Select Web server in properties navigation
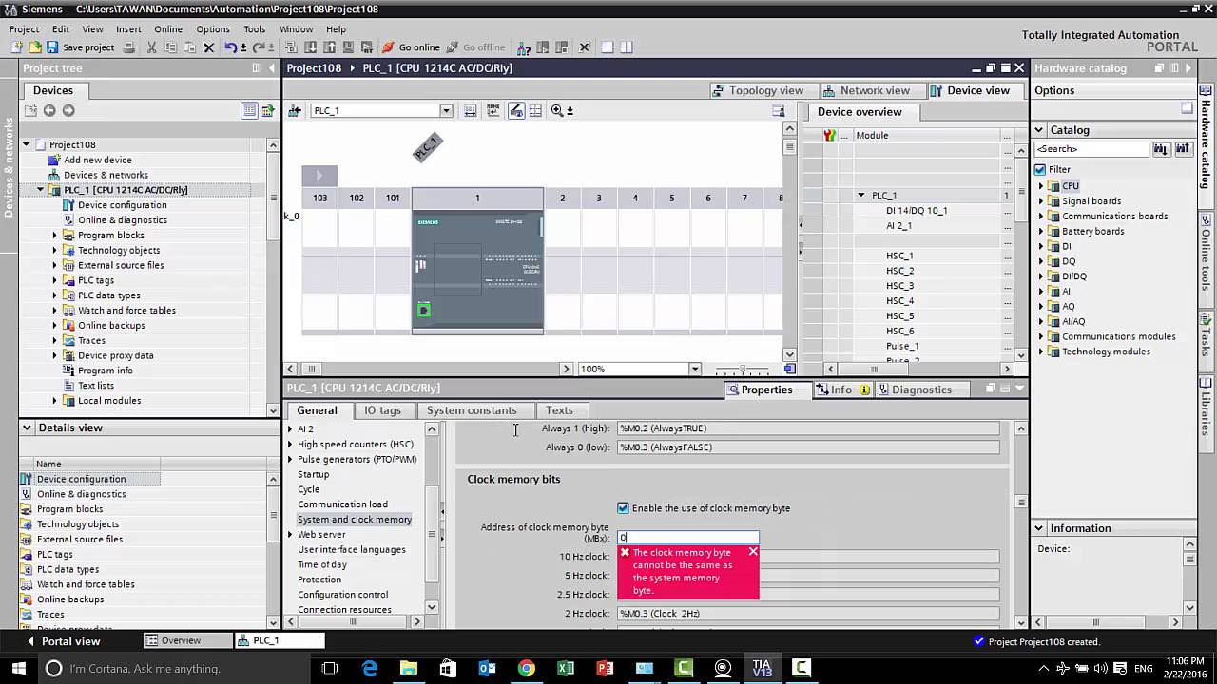 [321, 535]
